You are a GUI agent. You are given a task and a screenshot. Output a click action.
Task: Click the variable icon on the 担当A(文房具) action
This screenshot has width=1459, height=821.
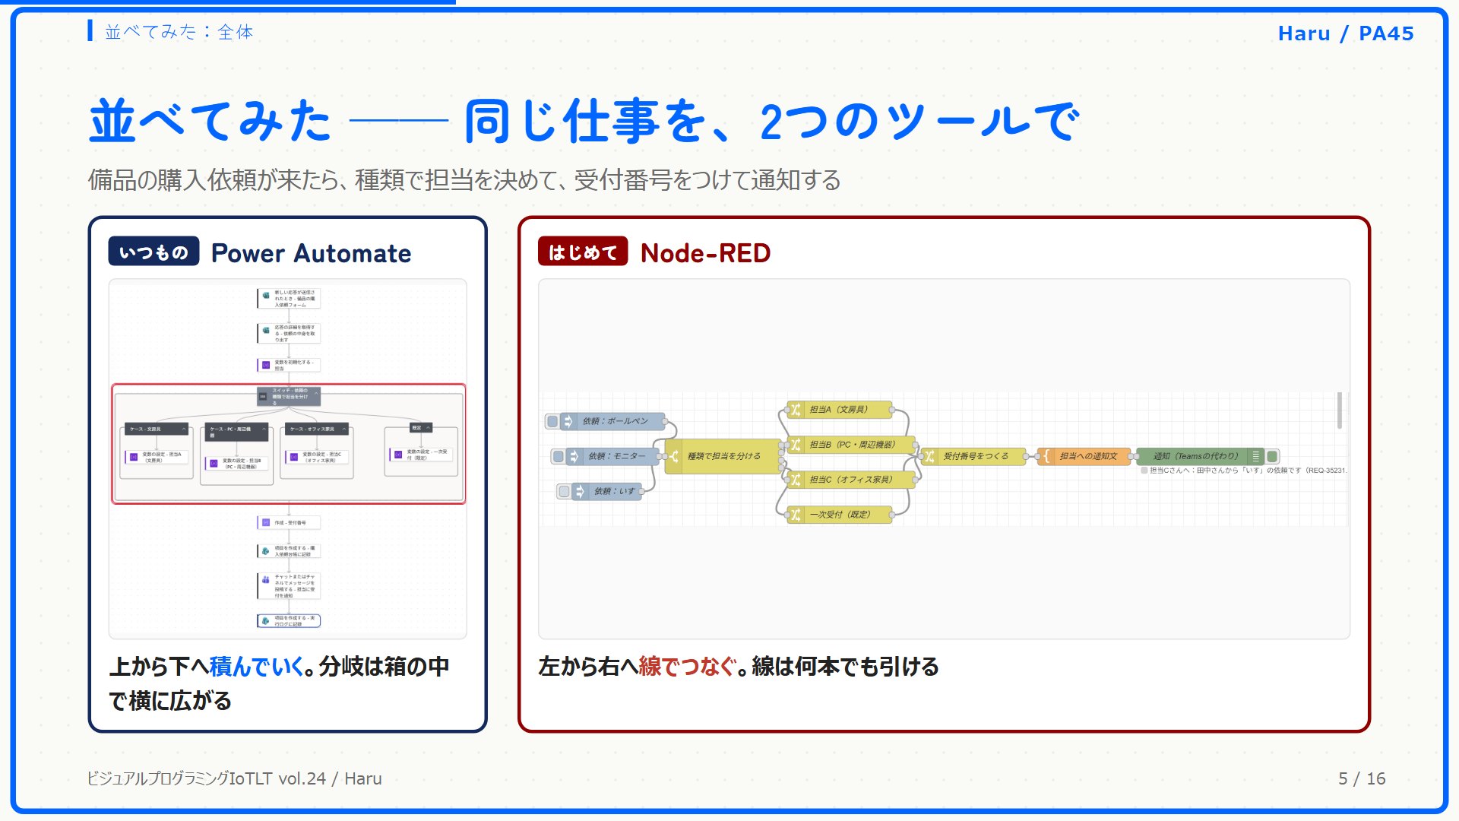[134, 457]
